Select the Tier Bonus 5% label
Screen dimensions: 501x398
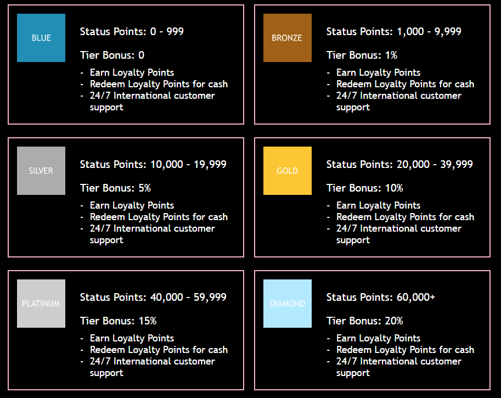point(115,188)
